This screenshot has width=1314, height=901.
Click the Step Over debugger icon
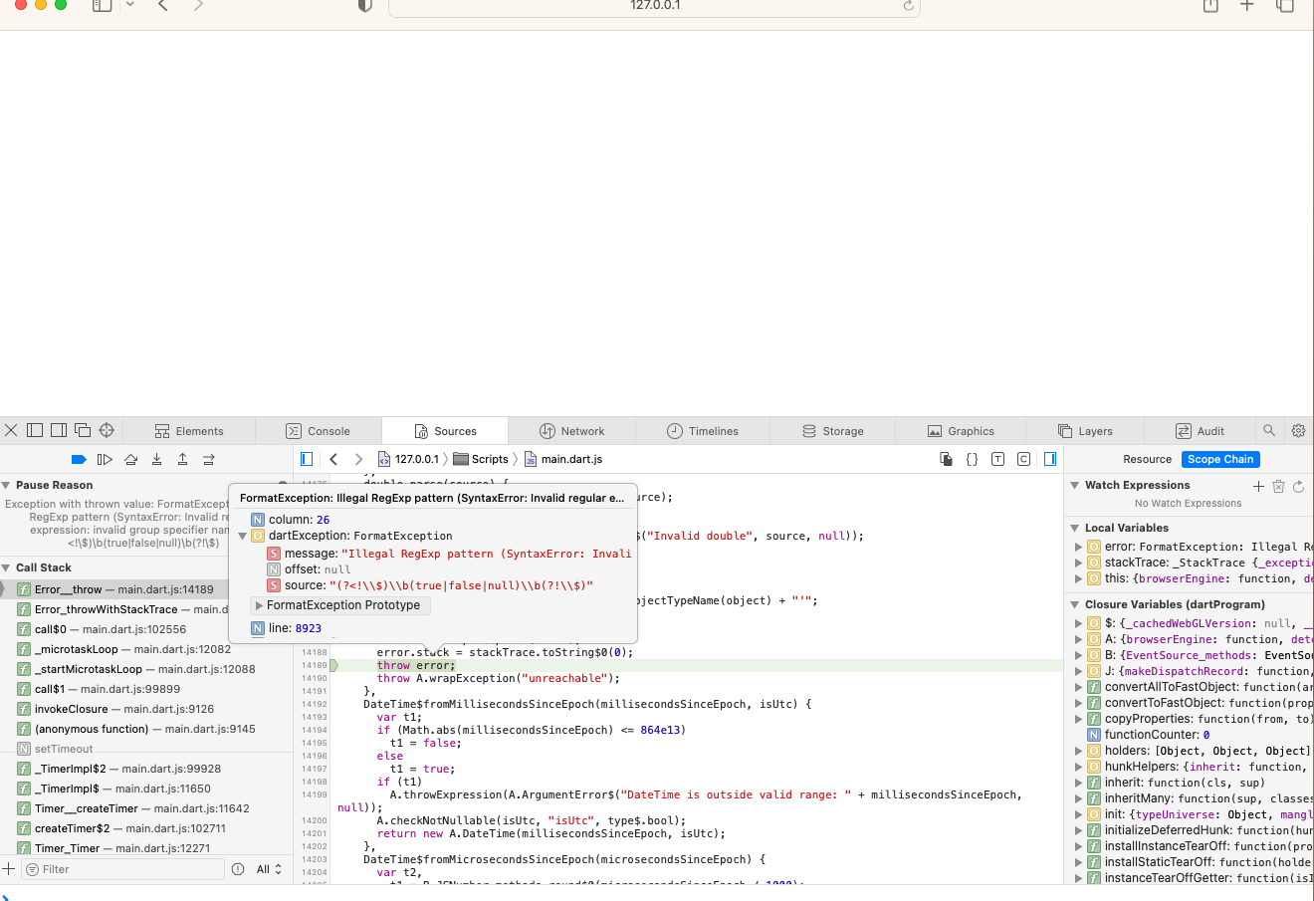point(129,459)
